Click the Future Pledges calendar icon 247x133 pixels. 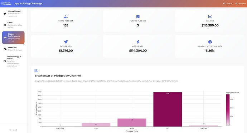point(138,16)
